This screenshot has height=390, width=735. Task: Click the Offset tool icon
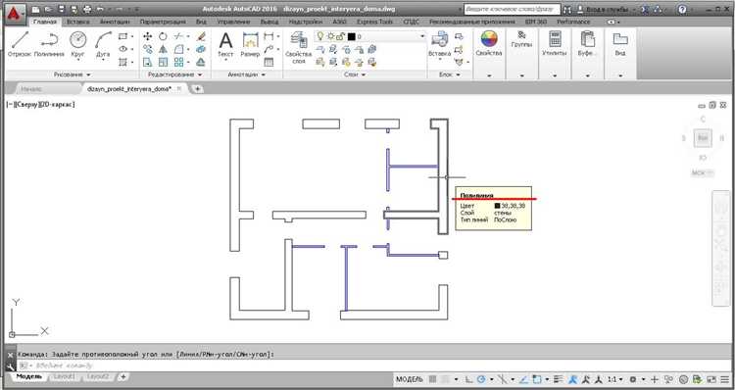point(201,62)
